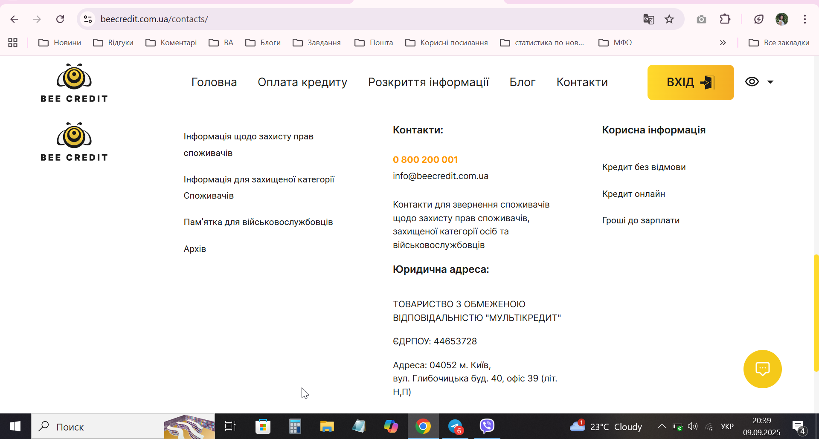The width and height of the screenshot is (819, 439).
Task: Open Chrome three-dot menu
Action: pyautogui.click(x=805, y=19)
